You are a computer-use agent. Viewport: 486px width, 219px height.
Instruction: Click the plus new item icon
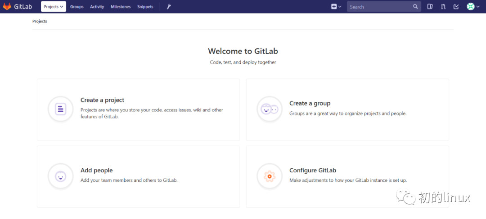tap(334, 6)
